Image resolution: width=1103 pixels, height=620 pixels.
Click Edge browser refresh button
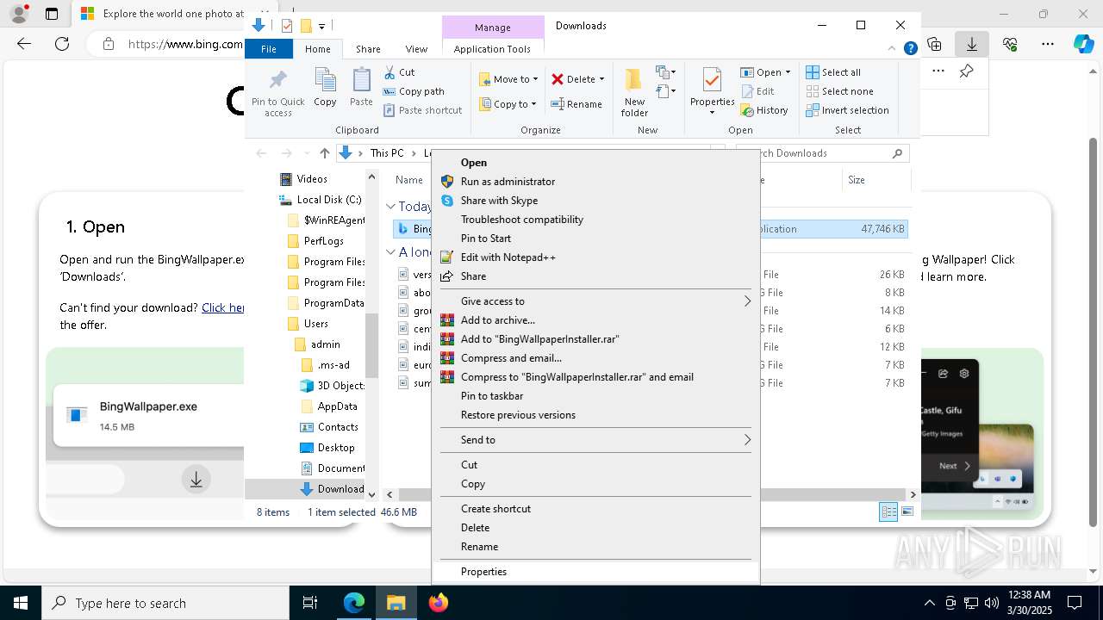(x=62, y=44)
